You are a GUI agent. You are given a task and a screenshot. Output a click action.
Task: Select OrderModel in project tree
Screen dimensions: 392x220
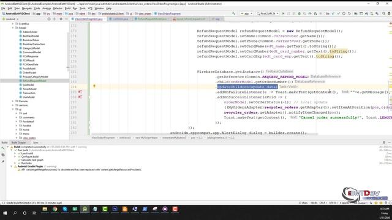(x=29, y=73)
